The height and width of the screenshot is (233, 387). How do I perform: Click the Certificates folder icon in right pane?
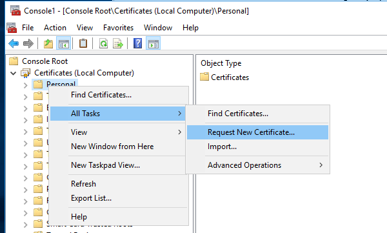[204, 77]
